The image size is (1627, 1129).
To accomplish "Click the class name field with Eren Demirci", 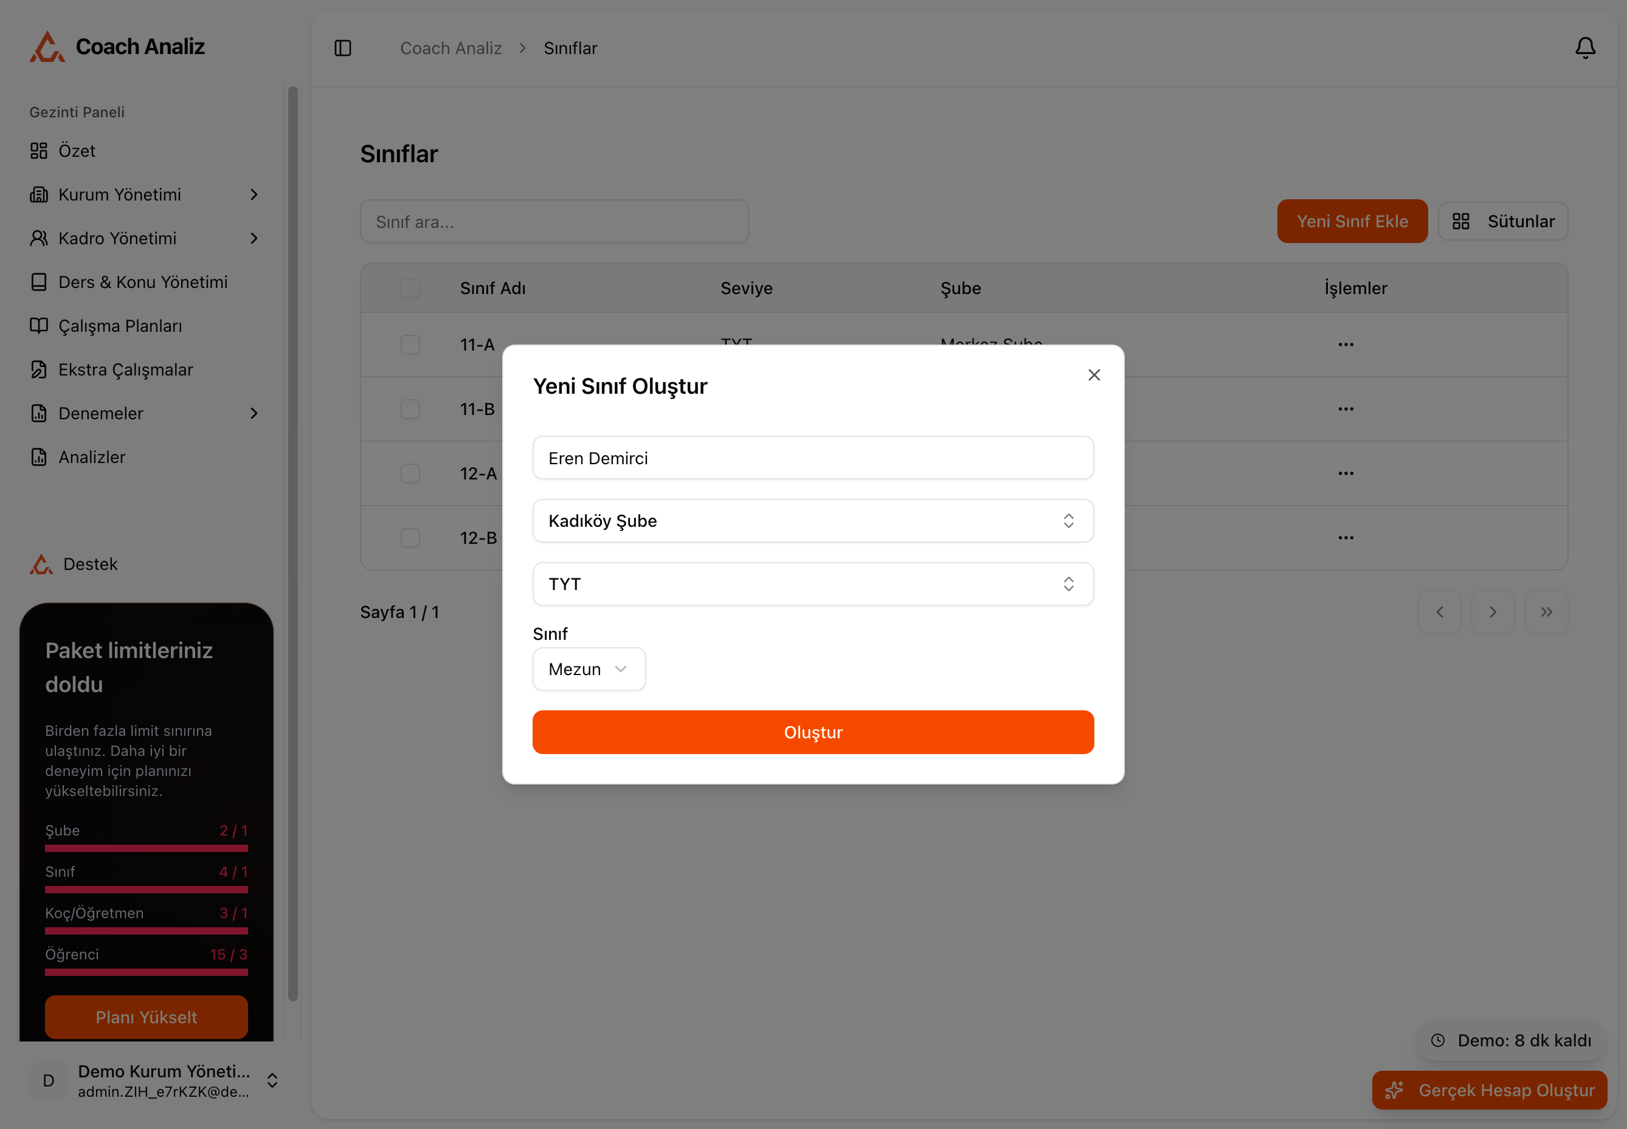I will click(x=812, y=458).
